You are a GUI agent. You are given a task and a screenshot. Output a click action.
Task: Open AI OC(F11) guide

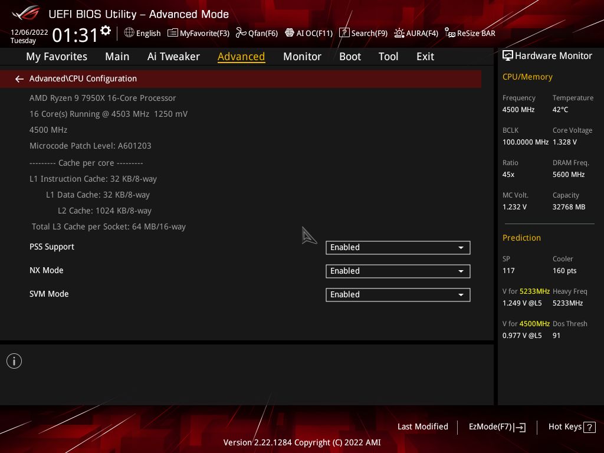pos(308,33)
